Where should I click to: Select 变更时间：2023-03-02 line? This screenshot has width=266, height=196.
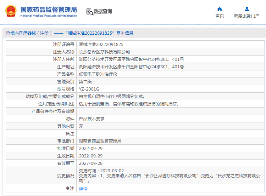[x=101, y=171]
